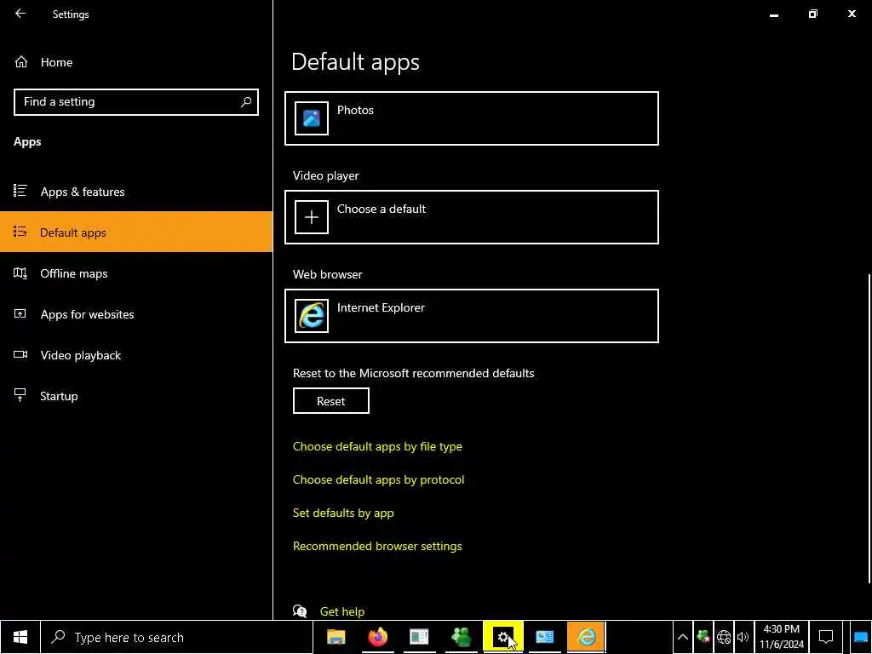Open the blue window app beside Settings in taskbar

[x=544, y=637]
